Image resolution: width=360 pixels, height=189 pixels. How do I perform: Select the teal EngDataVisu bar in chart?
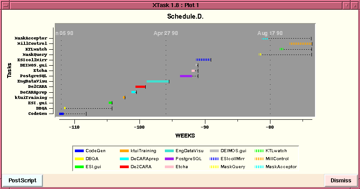157,81
